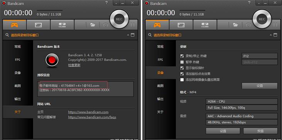This screenshot has height=140, width=282.
Task: Open FPS tab in left window
Action: (18, 60)
